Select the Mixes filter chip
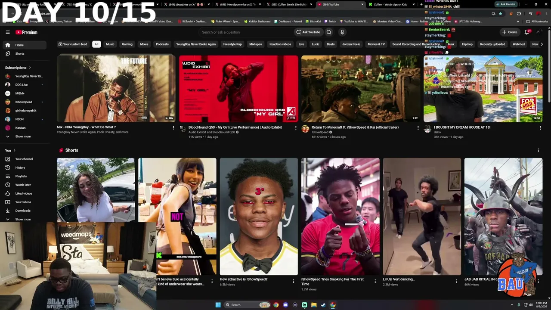 (144, 44)
